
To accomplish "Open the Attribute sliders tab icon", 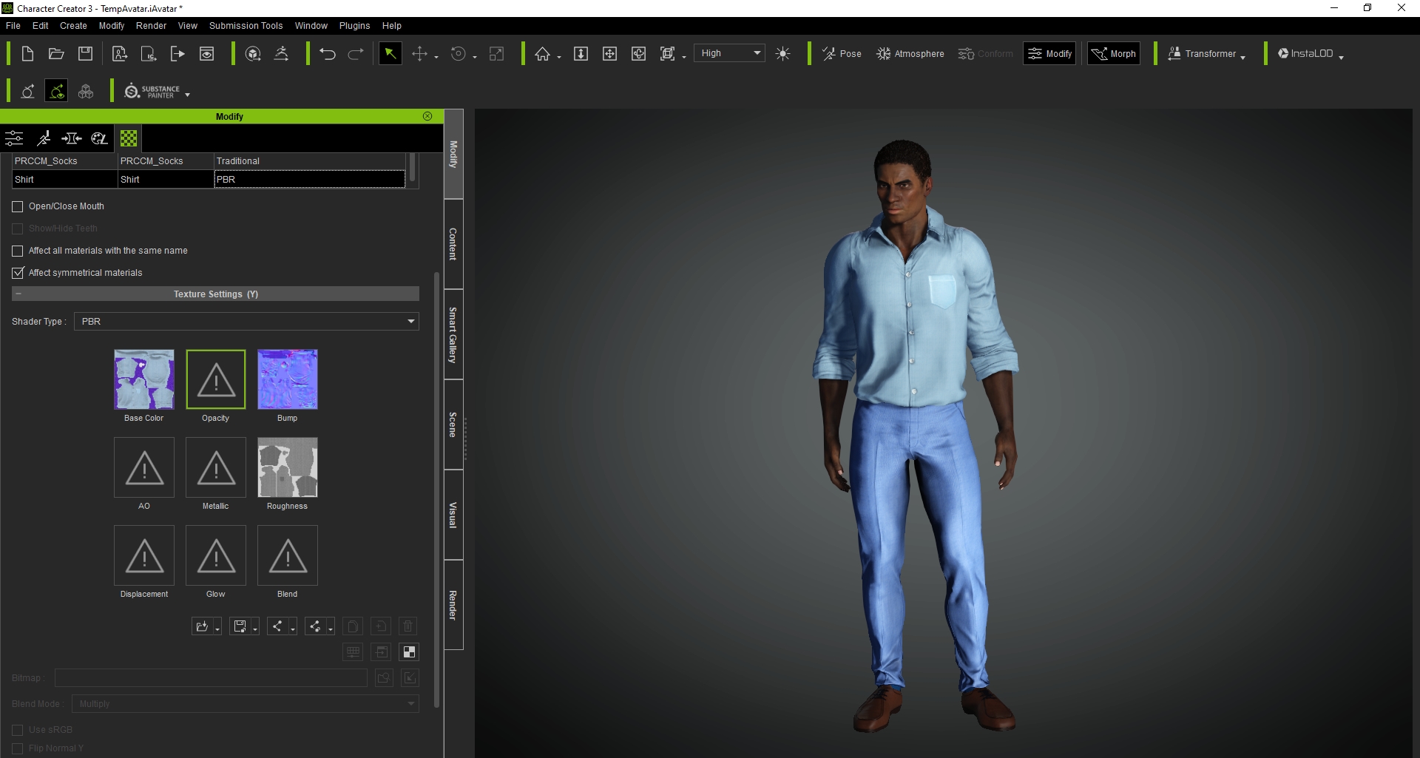I will pyautogui.click(x=14, y=138).
